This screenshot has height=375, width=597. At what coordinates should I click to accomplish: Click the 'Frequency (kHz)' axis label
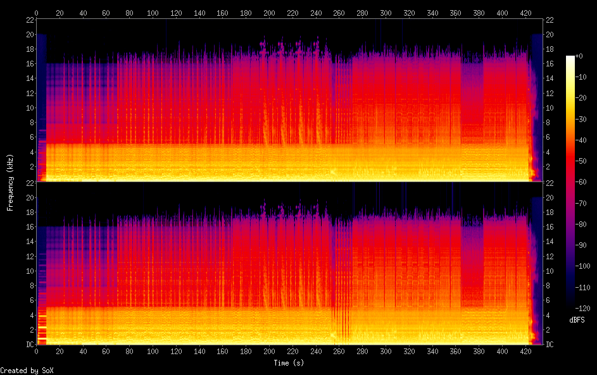coord(10,181)
